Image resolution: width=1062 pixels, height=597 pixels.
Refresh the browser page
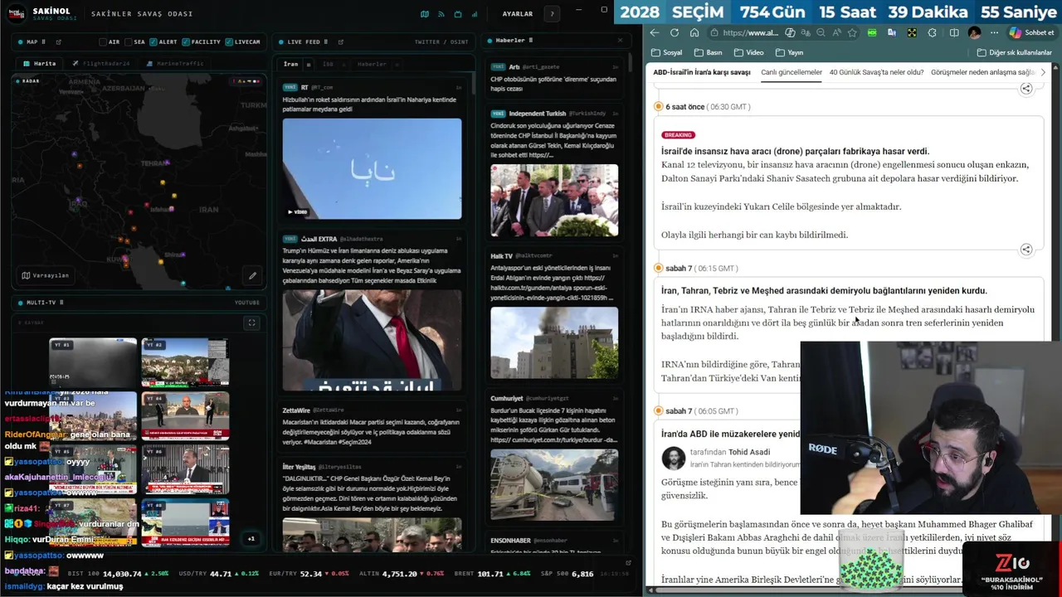tap(675, 33)
